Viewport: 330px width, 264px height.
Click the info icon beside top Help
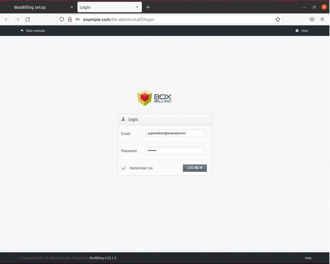[x=297, y=31]
